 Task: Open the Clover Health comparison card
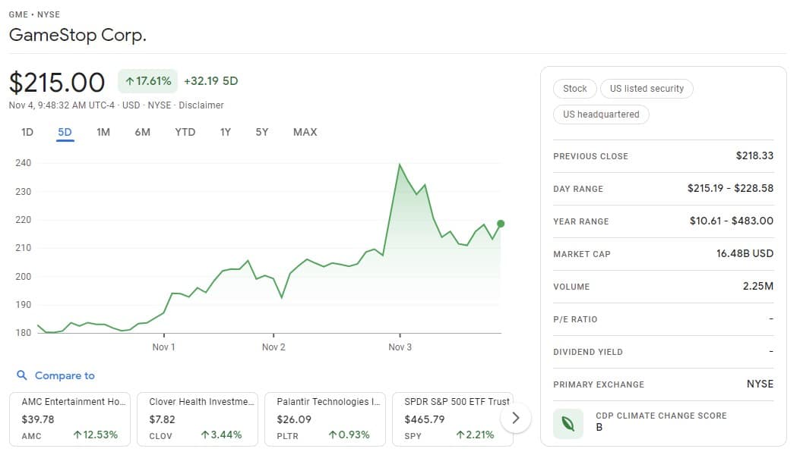coord(198,419)
